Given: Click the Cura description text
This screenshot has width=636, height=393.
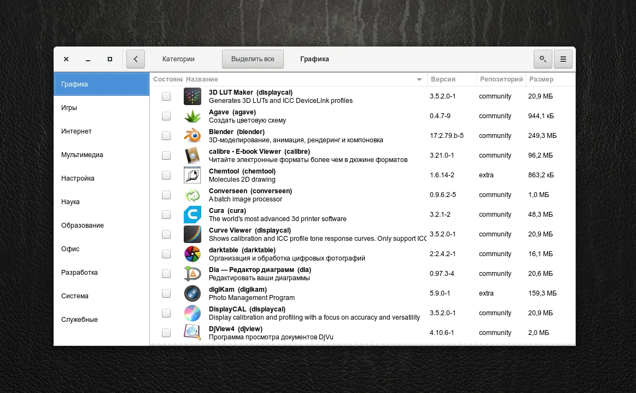Looking at the screenshot, I should 277,219.
